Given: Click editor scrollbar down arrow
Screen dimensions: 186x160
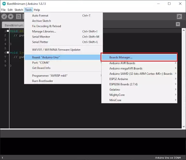Looking at the screenshot, I should coord(184,127).
